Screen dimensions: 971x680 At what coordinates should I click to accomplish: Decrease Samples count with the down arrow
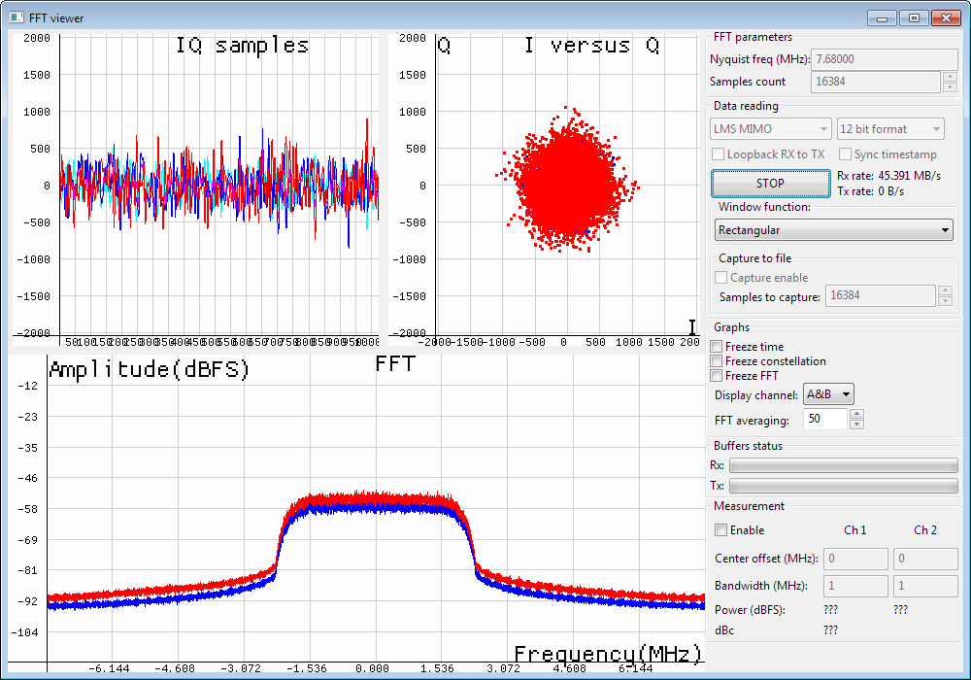tap(950, 86)
